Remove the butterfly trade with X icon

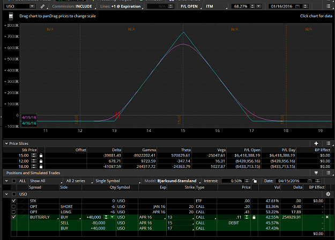click(327, 217)
